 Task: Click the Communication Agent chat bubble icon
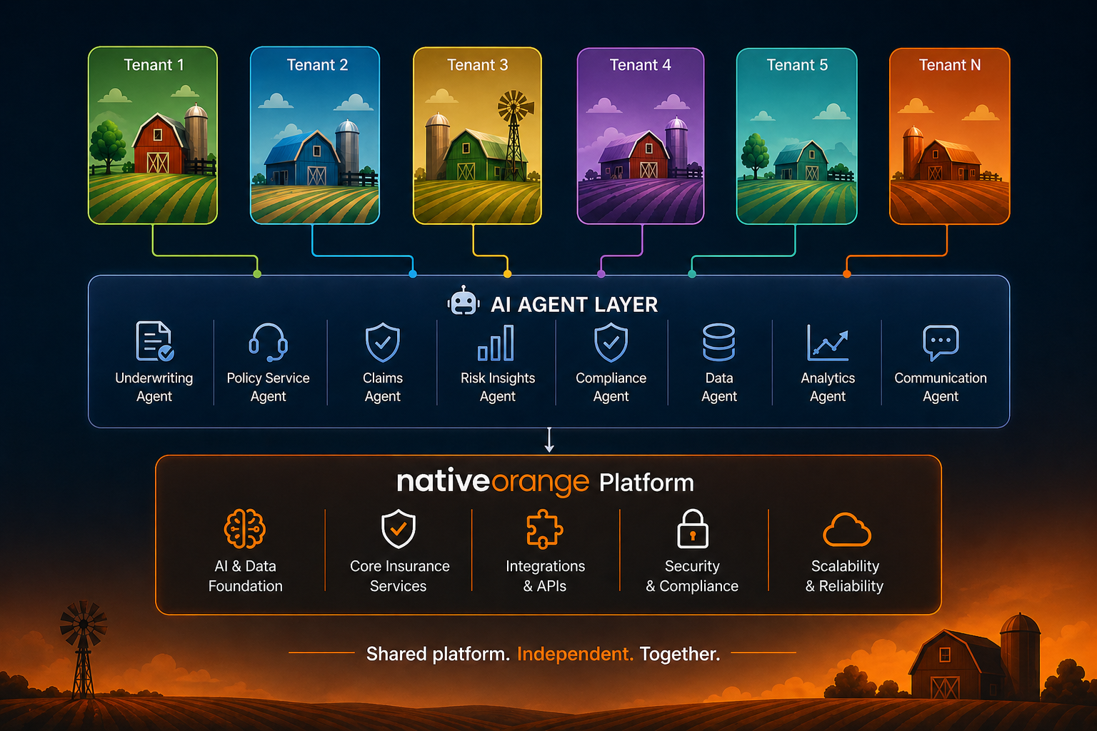pos(941,343)
